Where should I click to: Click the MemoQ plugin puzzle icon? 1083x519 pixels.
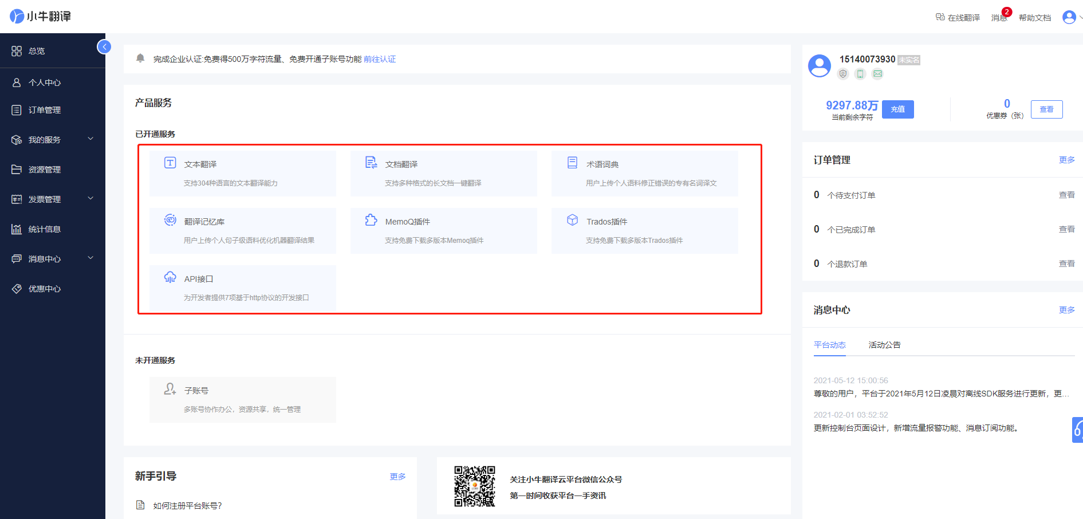pyautogui.click(x=371, y=220)
